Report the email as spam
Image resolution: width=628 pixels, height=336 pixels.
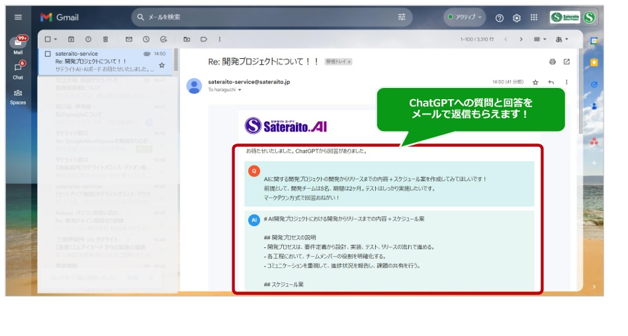[x=88, y=39]
